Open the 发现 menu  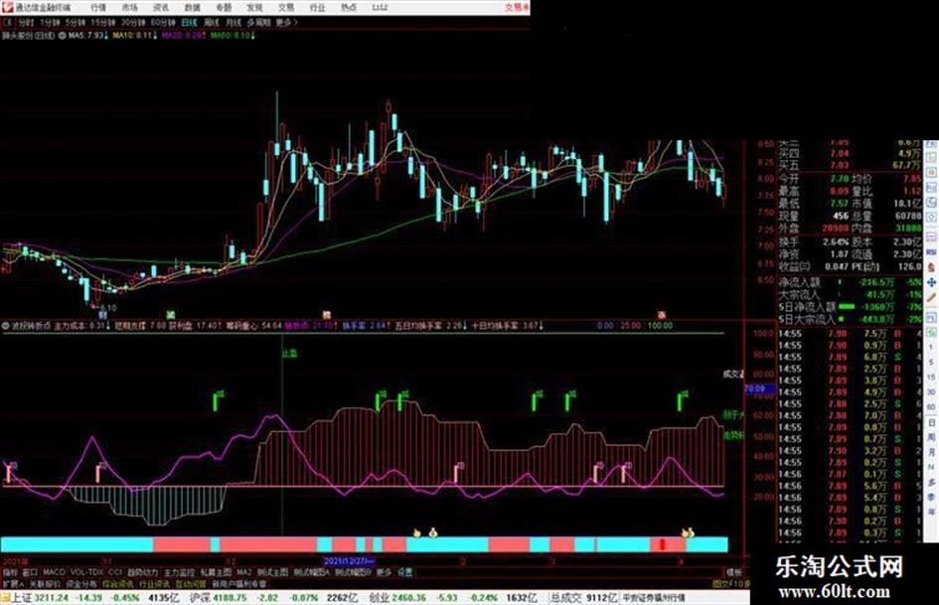point(254,8)
